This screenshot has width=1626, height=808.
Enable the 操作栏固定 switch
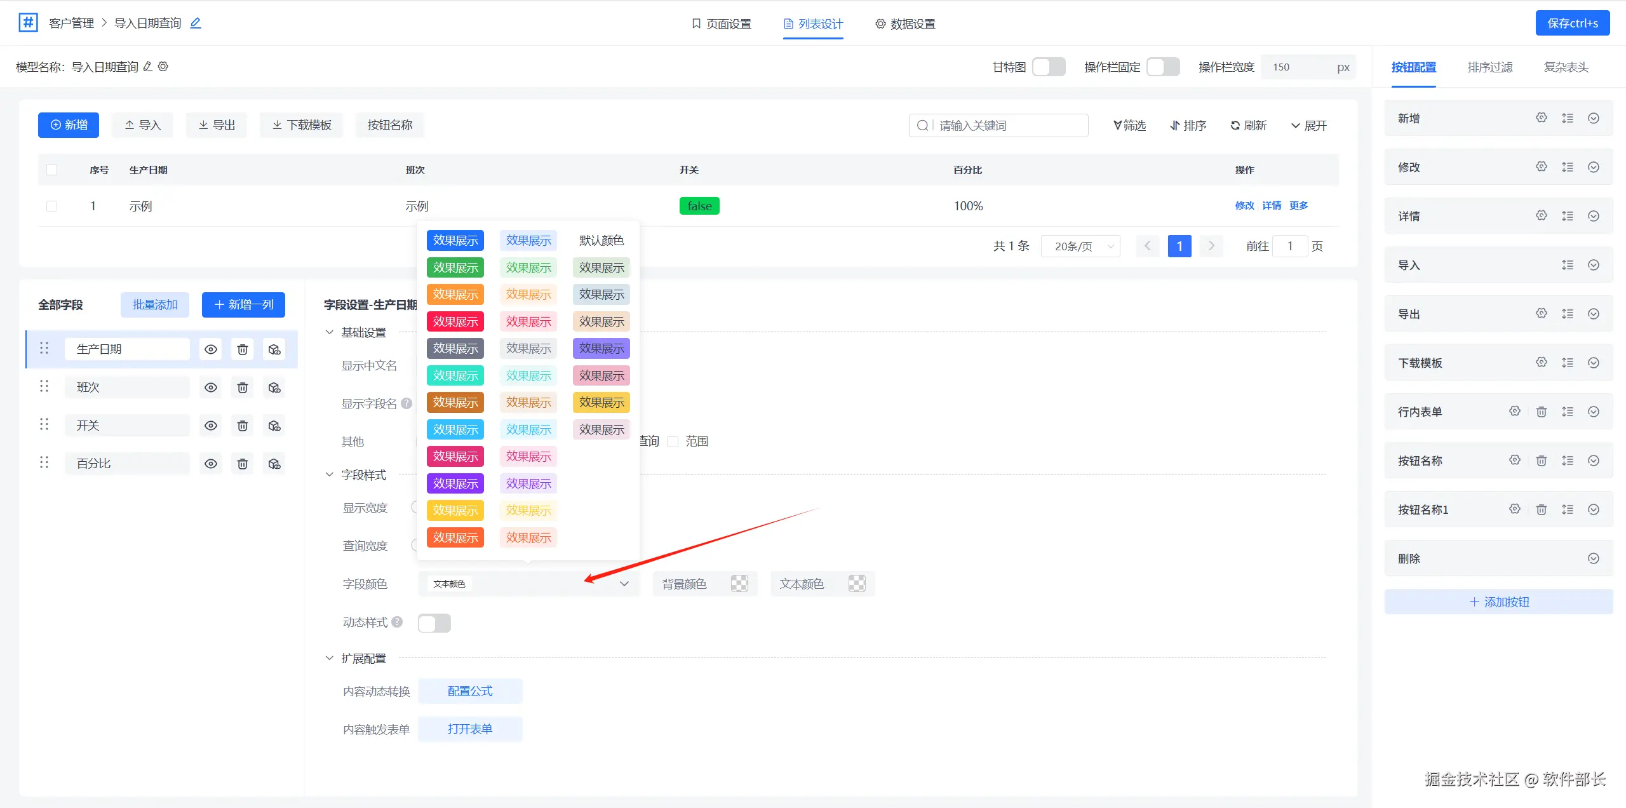(x=1162, y=67)
